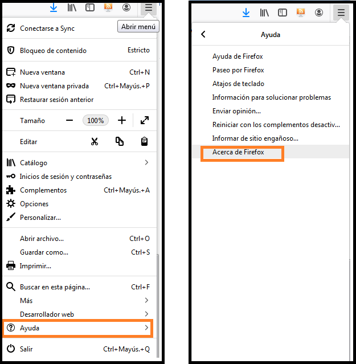This screenshot has height=364, width=356.
Task: Click the Cut scissors icon in Editar row
Action: (x=95, y=142)
